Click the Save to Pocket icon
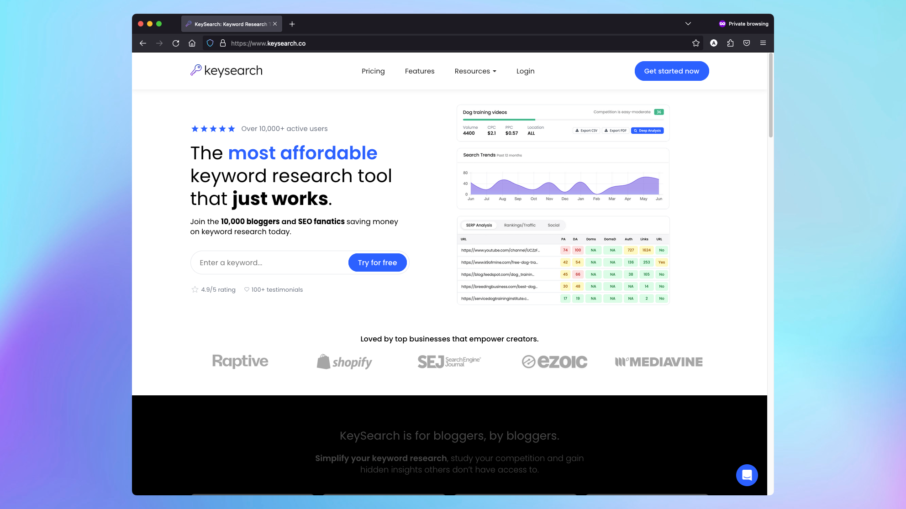Viewport: 906px width, 509px height. [x=747, y=43]
